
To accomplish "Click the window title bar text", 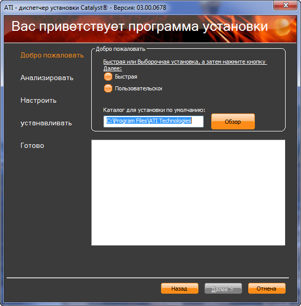I will tap(85, 8).
